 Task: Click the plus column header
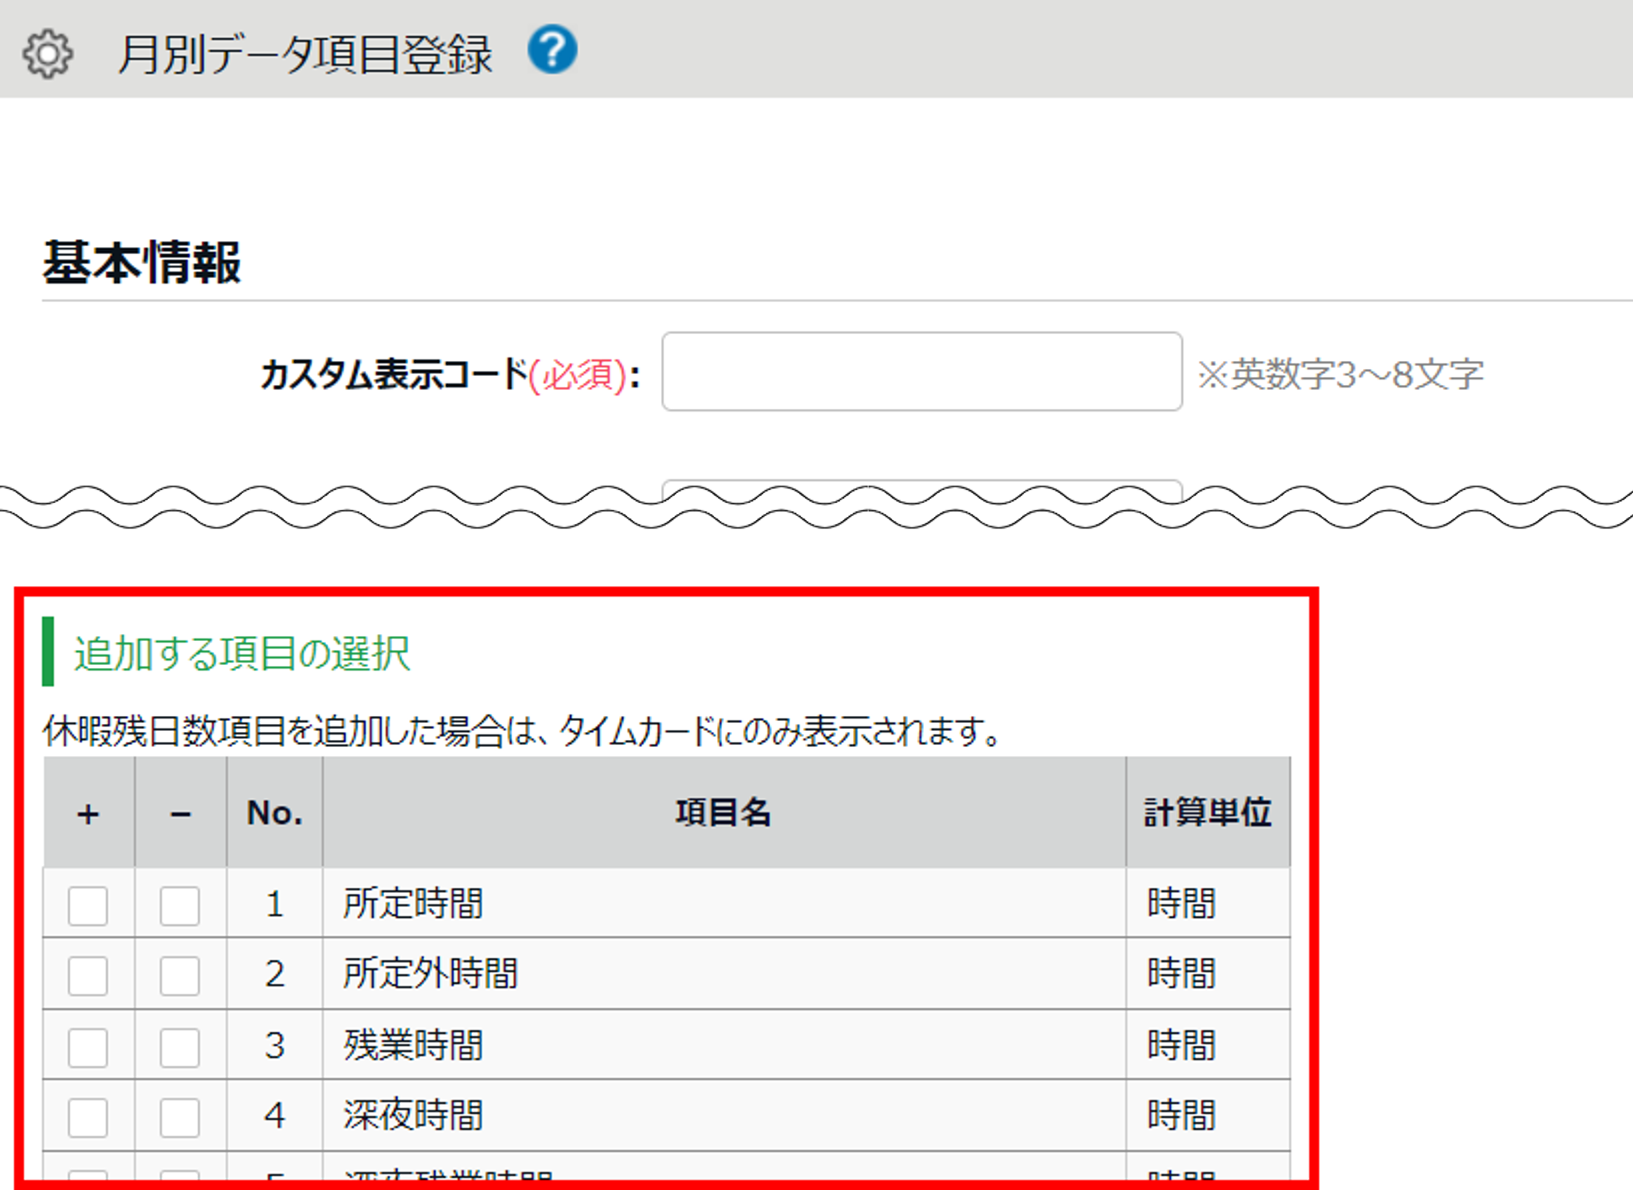[x=88, y=814]
